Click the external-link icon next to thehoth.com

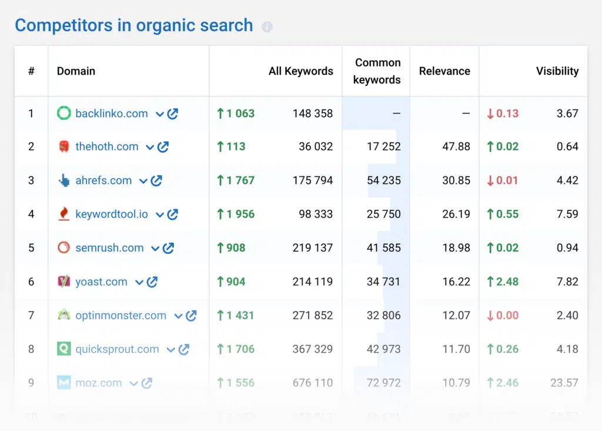click(x=163, y=147)
